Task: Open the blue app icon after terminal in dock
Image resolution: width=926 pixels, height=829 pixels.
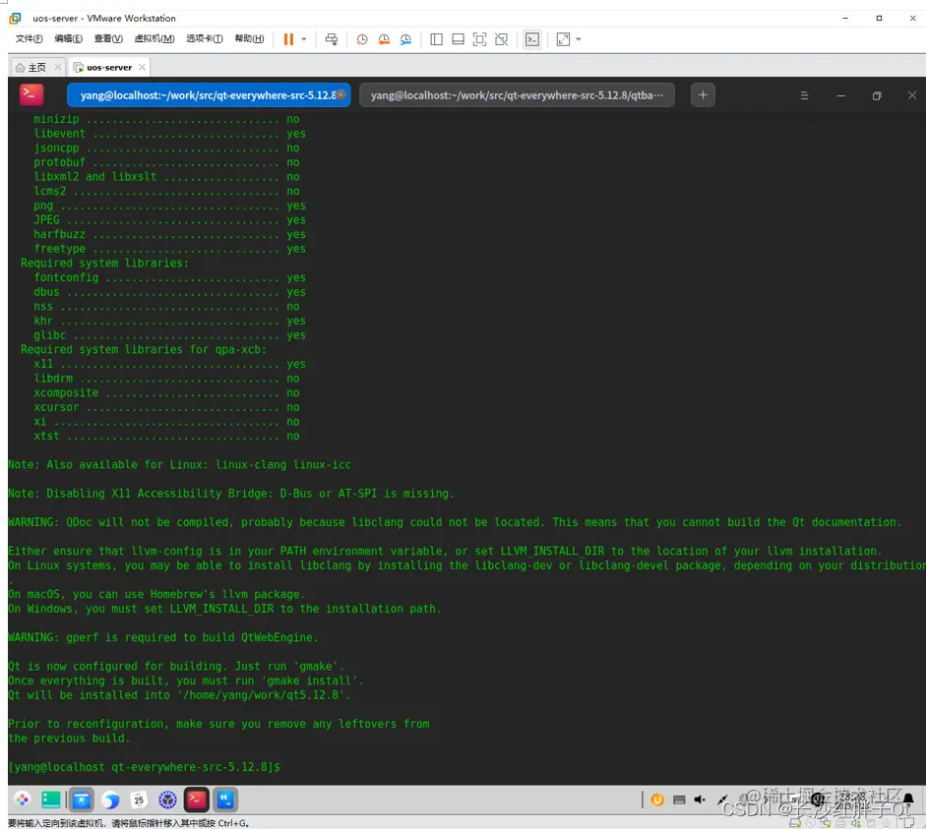Action: pos(225,800)
